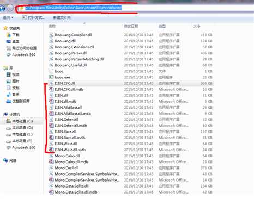Click the 音乐 note icon
The image size is (254, 199).
9,95
